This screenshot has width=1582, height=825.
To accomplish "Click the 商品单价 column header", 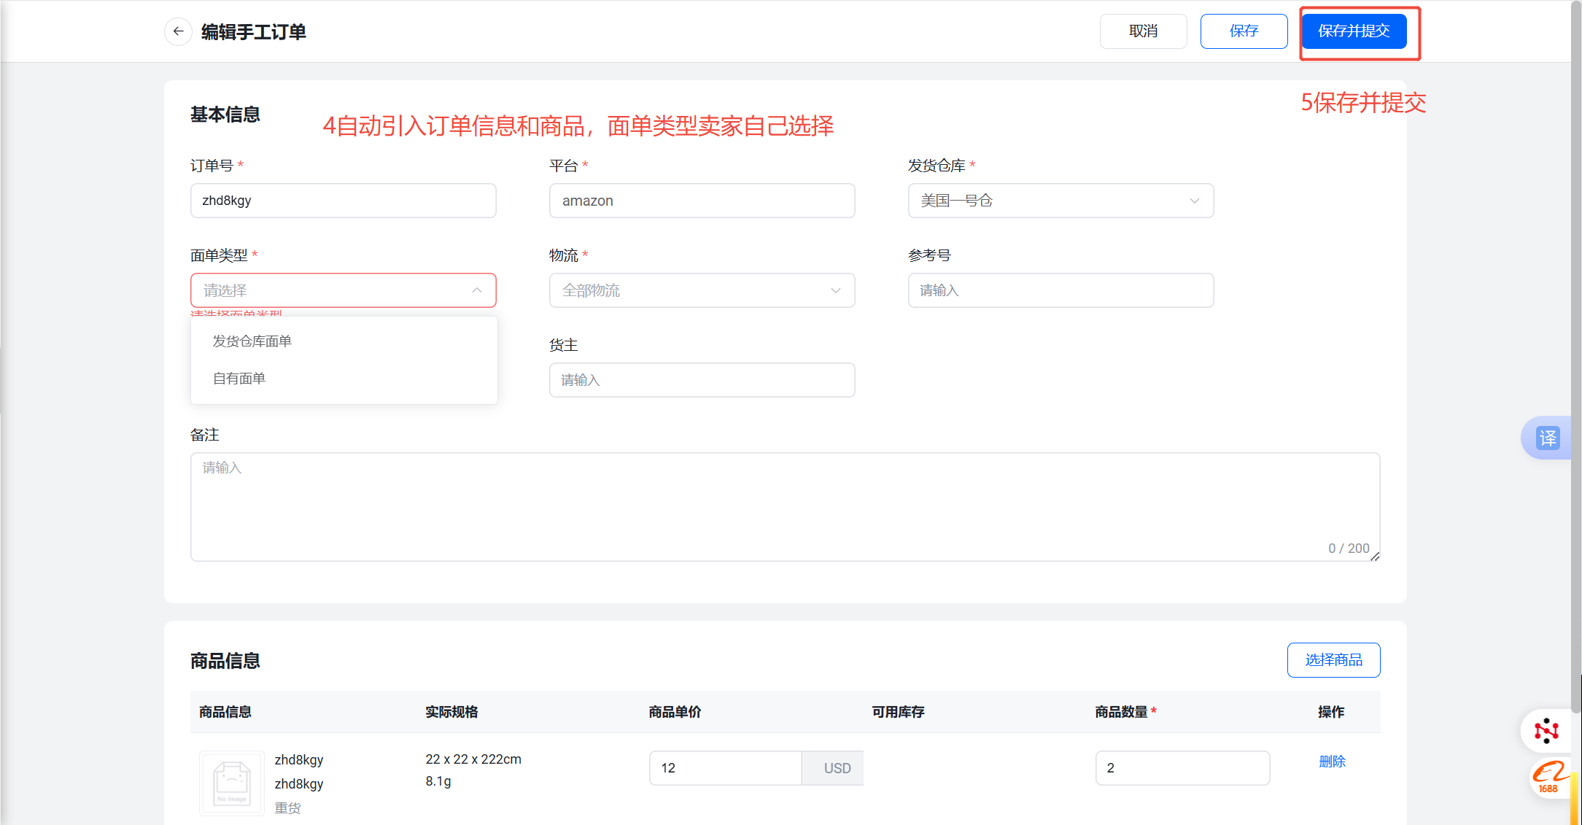I will pyautogui.click(x=675, y=712).
